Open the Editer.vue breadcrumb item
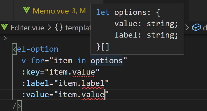 (27, 27)
